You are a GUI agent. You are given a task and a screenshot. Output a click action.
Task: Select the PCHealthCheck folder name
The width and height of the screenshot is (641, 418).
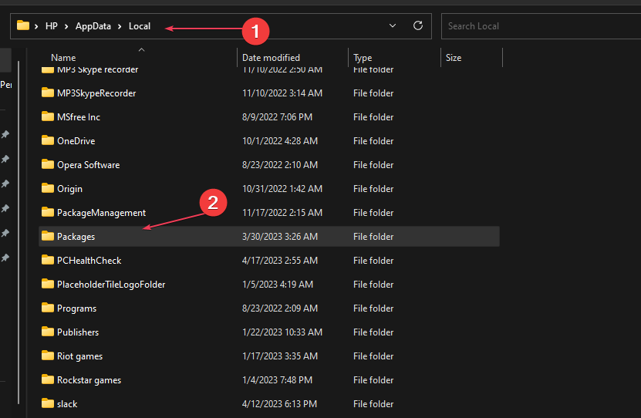(x=89, y=261)
